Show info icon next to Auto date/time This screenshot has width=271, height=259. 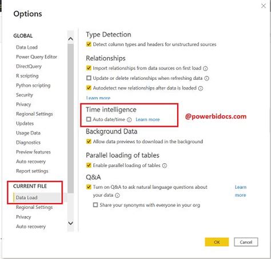click(129, 120)
